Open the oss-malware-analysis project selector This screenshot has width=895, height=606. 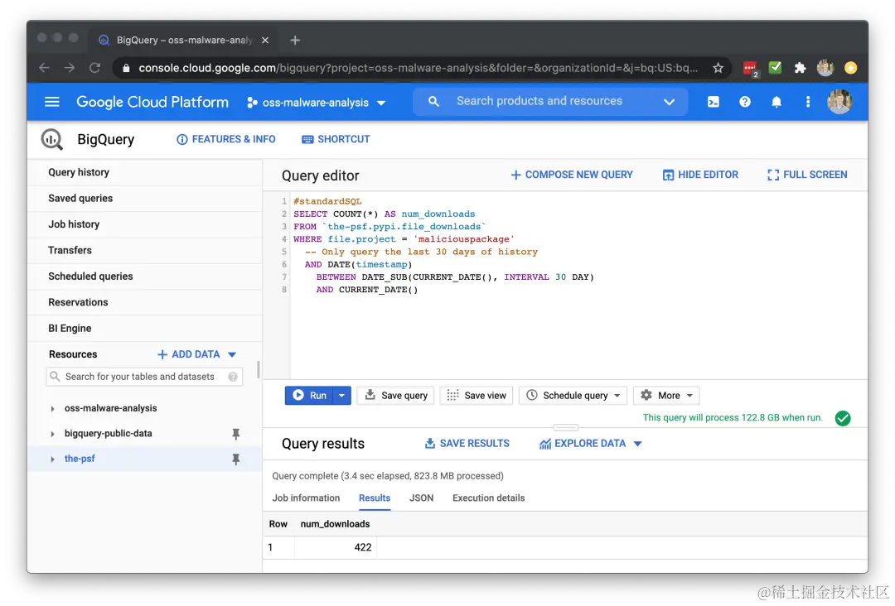coord(317,103)
